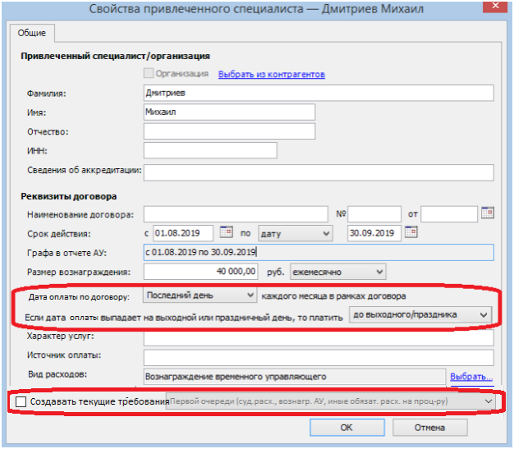
Task: Click 'Выбрать из контрагентов' link
Action: pos(271,75)
